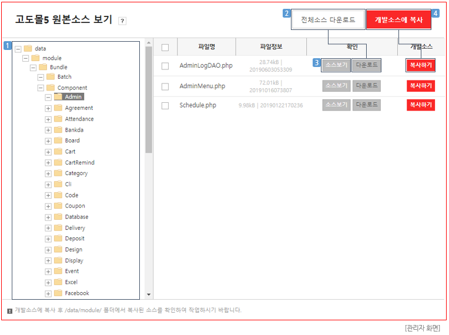
Task: Select the Deposit folder label
Action: [75, 239]
